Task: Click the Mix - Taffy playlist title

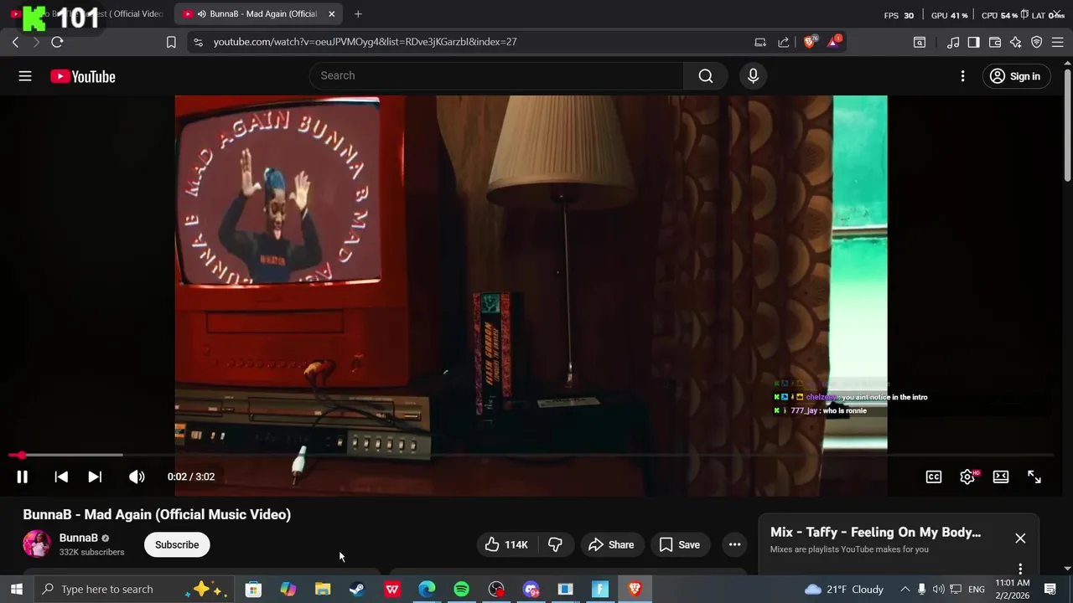Action: click(875, 533)
